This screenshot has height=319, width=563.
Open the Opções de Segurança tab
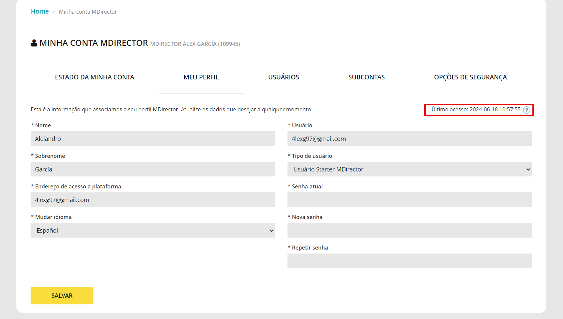click(470, 77)
